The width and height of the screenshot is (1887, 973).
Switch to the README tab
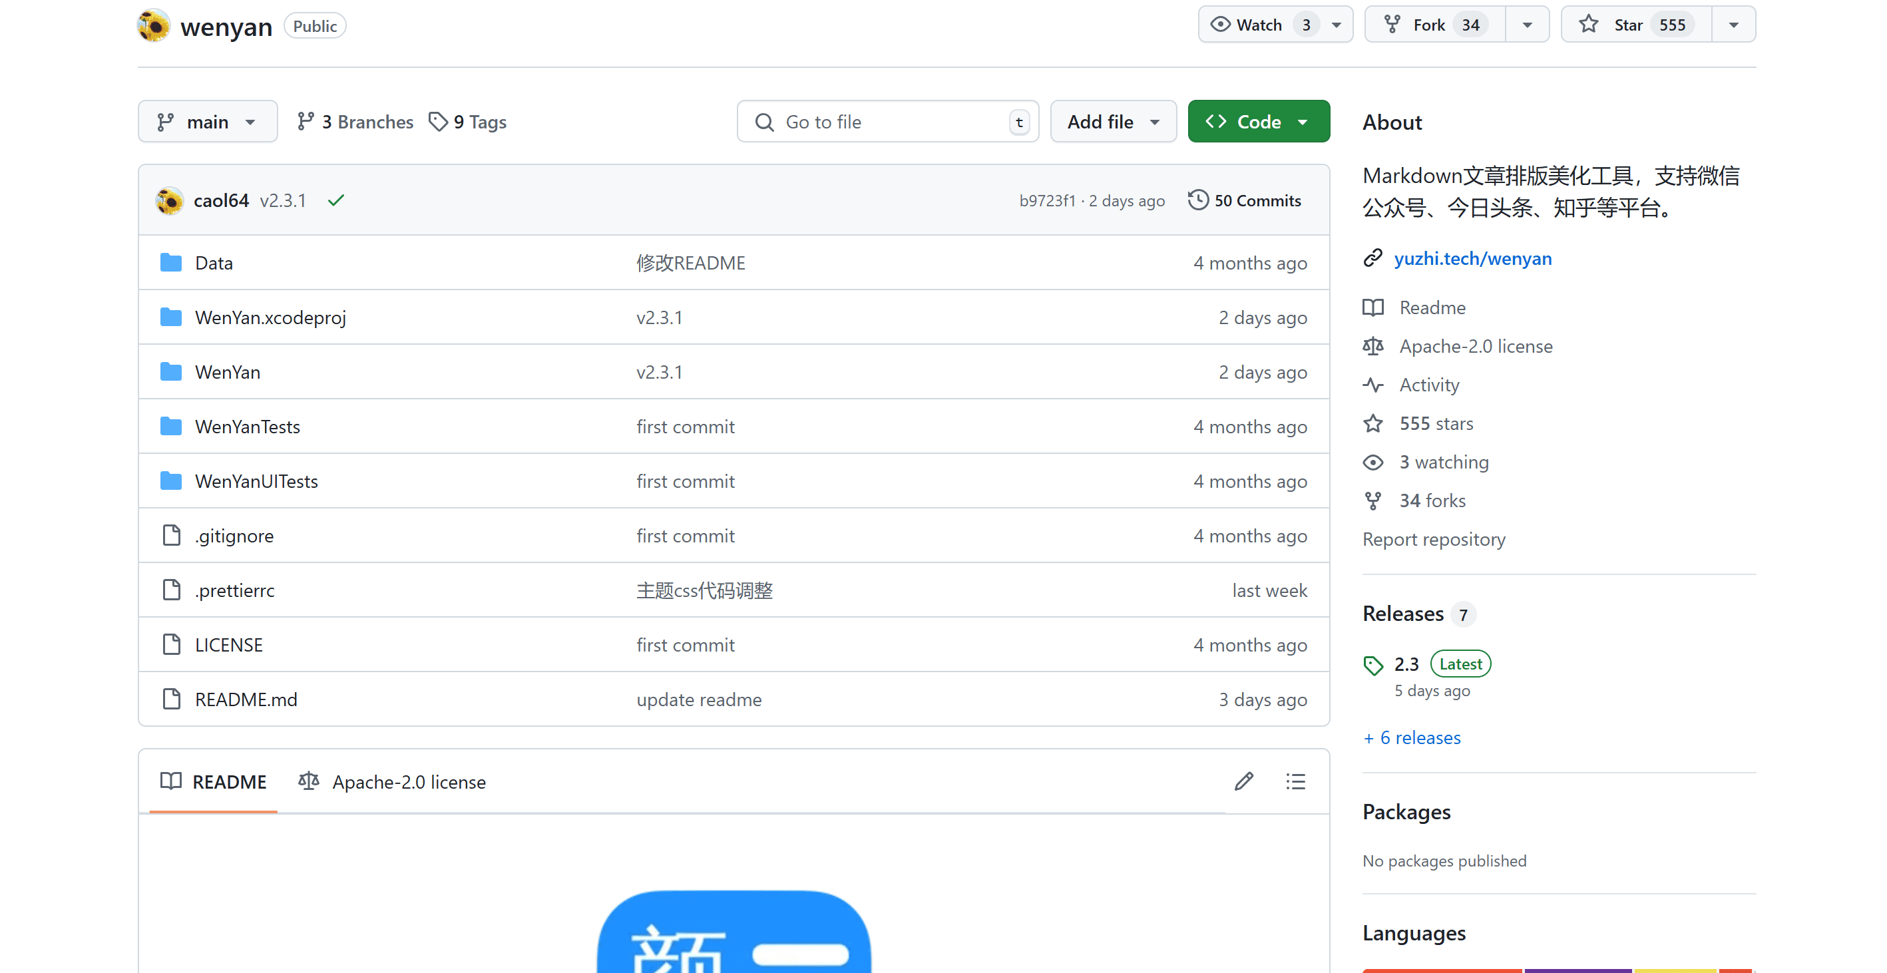[213, 781]
